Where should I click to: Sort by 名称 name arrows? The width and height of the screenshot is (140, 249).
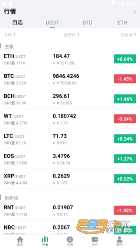click(x=14, y=35)
